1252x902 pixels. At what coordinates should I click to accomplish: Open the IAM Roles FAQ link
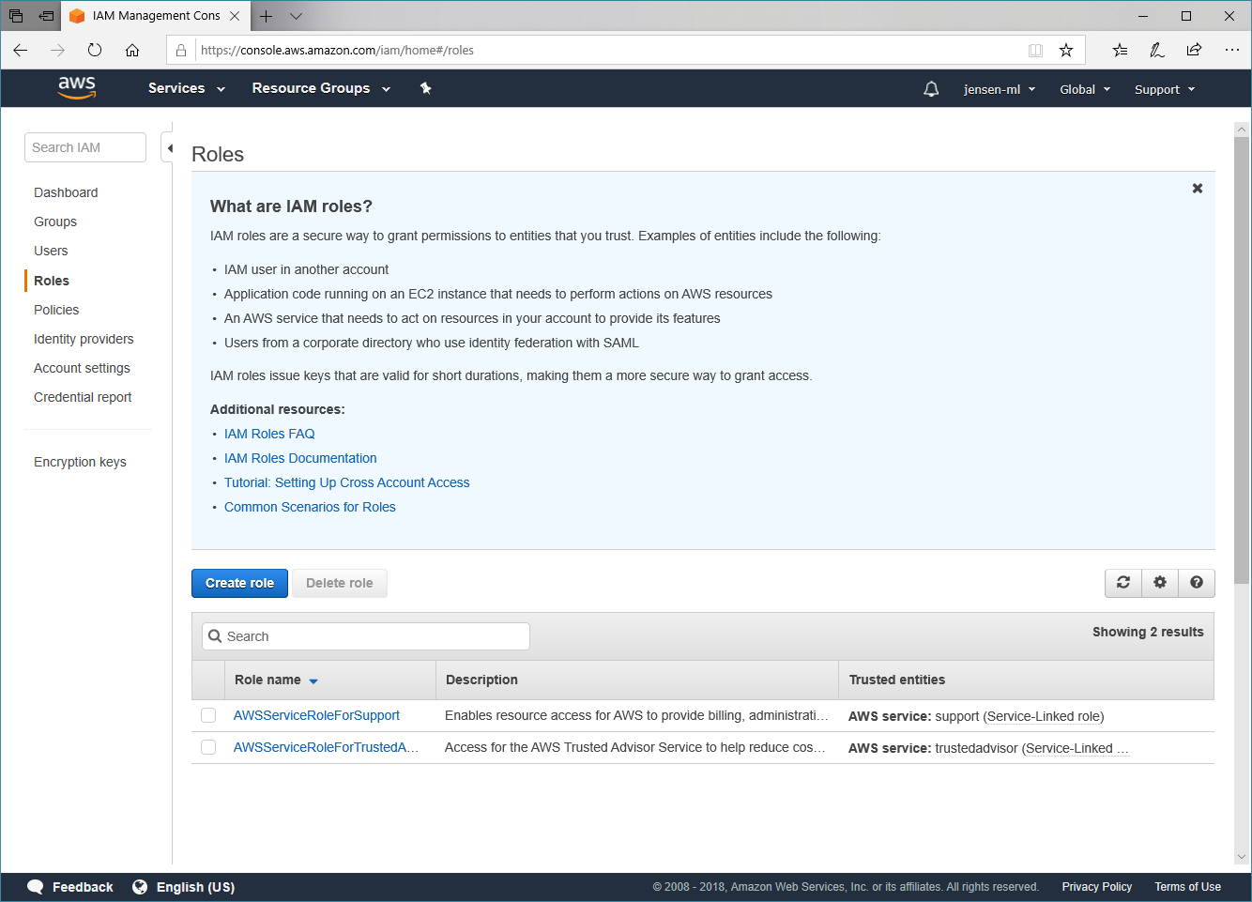point(269,434)
